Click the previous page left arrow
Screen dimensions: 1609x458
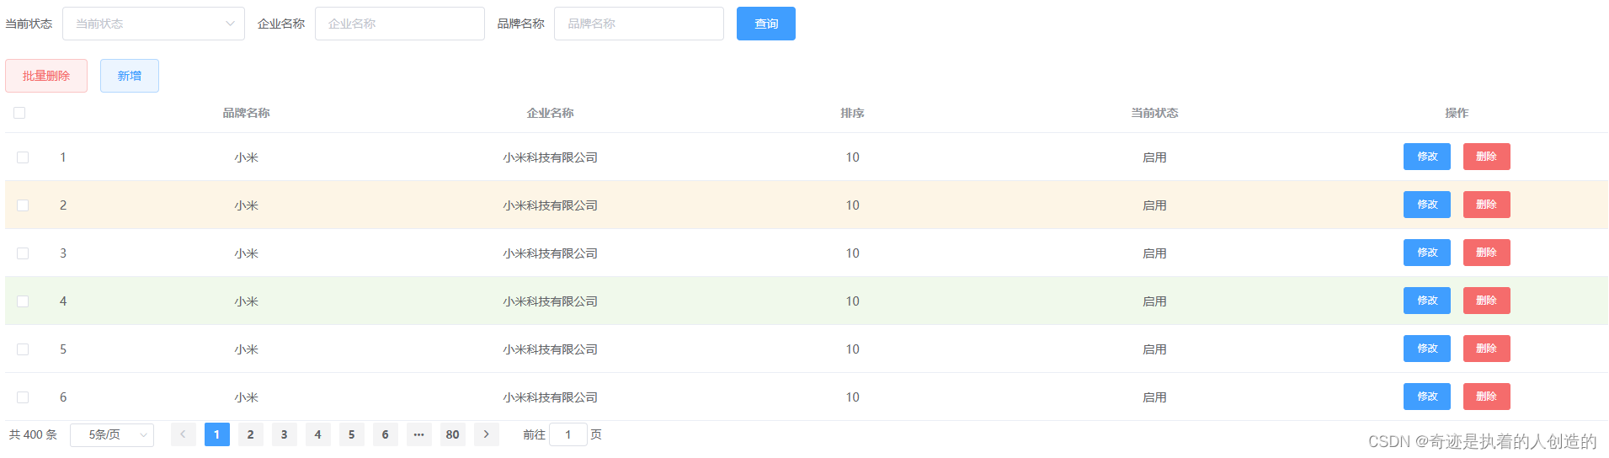click(x=183, y=434)
